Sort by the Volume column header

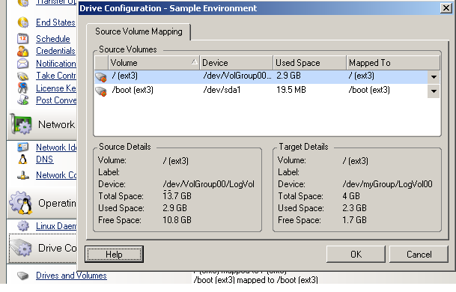(153, 63)
